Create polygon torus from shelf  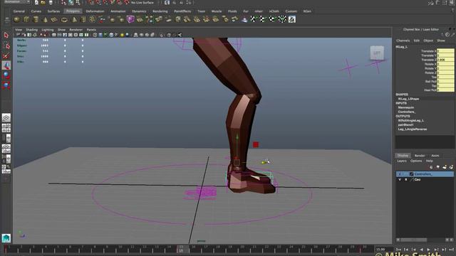coord(64,19)
